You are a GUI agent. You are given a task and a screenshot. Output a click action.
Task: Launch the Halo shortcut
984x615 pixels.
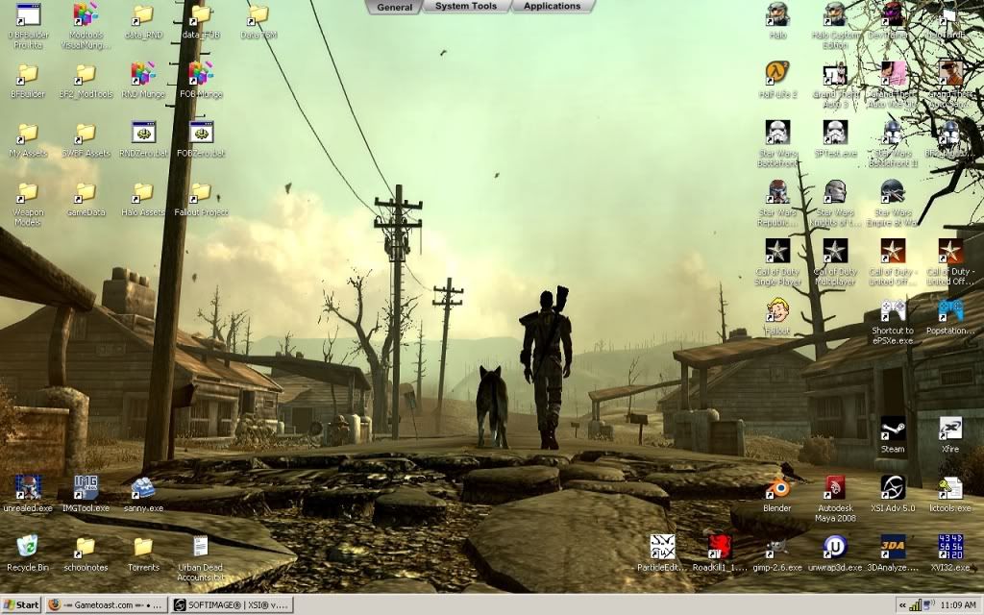(776, 21)
